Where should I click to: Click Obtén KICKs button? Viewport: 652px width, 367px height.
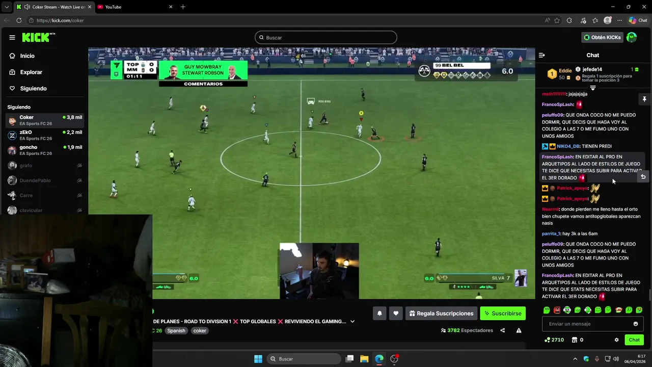602,37
